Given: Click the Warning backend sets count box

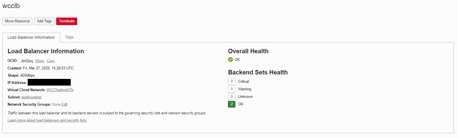Looking at the screenshot, I should (232, 89).
